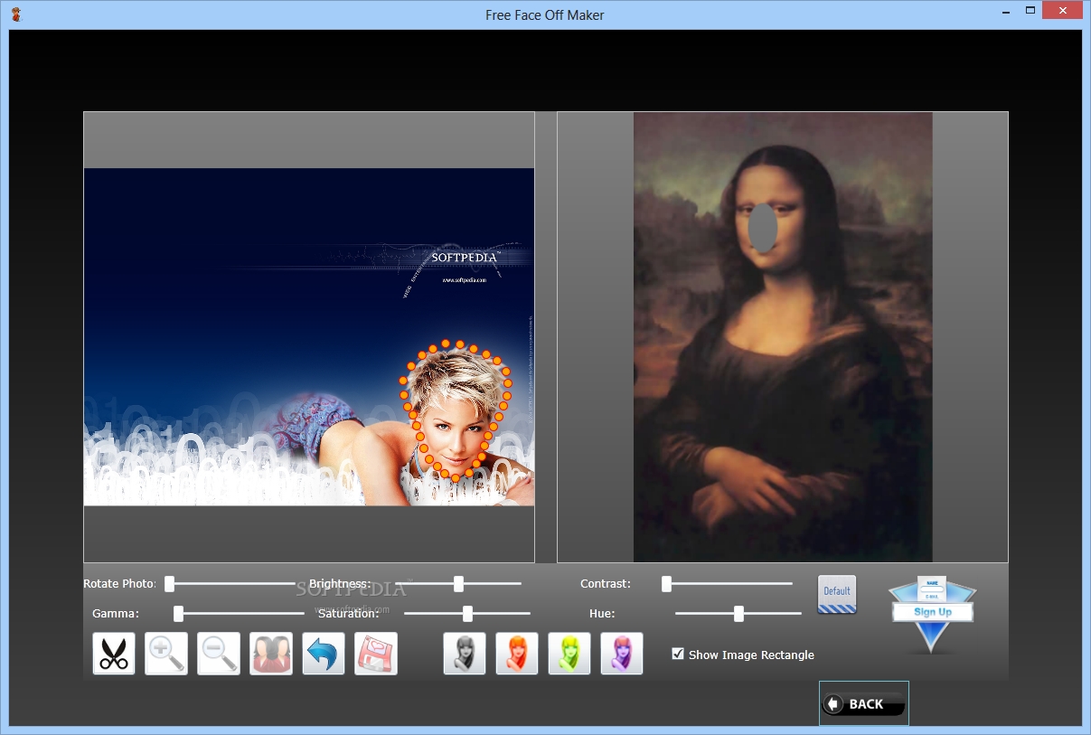Click the Hue slider handle

pos(738,614)
